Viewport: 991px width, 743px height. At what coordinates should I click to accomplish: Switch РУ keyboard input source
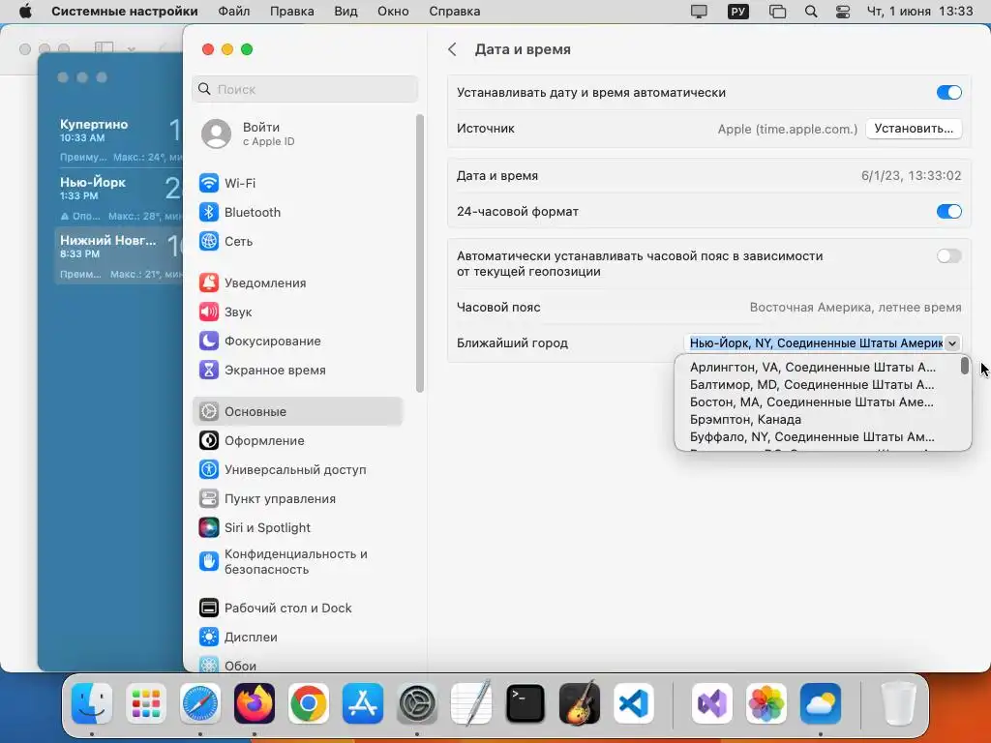point(738,12)
